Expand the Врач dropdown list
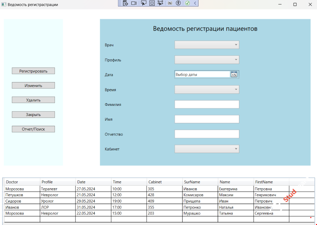 pos(207,45)
